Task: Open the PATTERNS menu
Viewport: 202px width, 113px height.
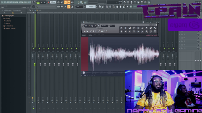Action: coord(12,2)
